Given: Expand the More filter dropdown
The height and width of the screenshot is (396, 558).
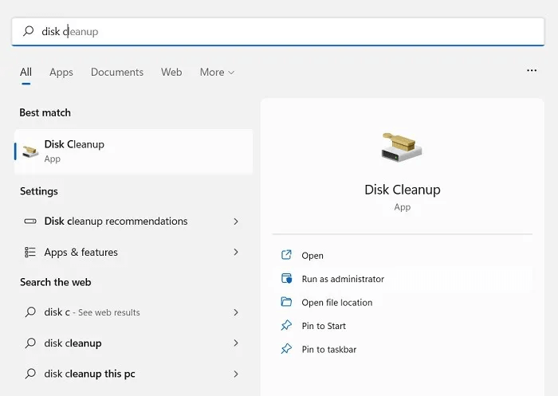Looking at the screenshot, I should tap(217, 72).
